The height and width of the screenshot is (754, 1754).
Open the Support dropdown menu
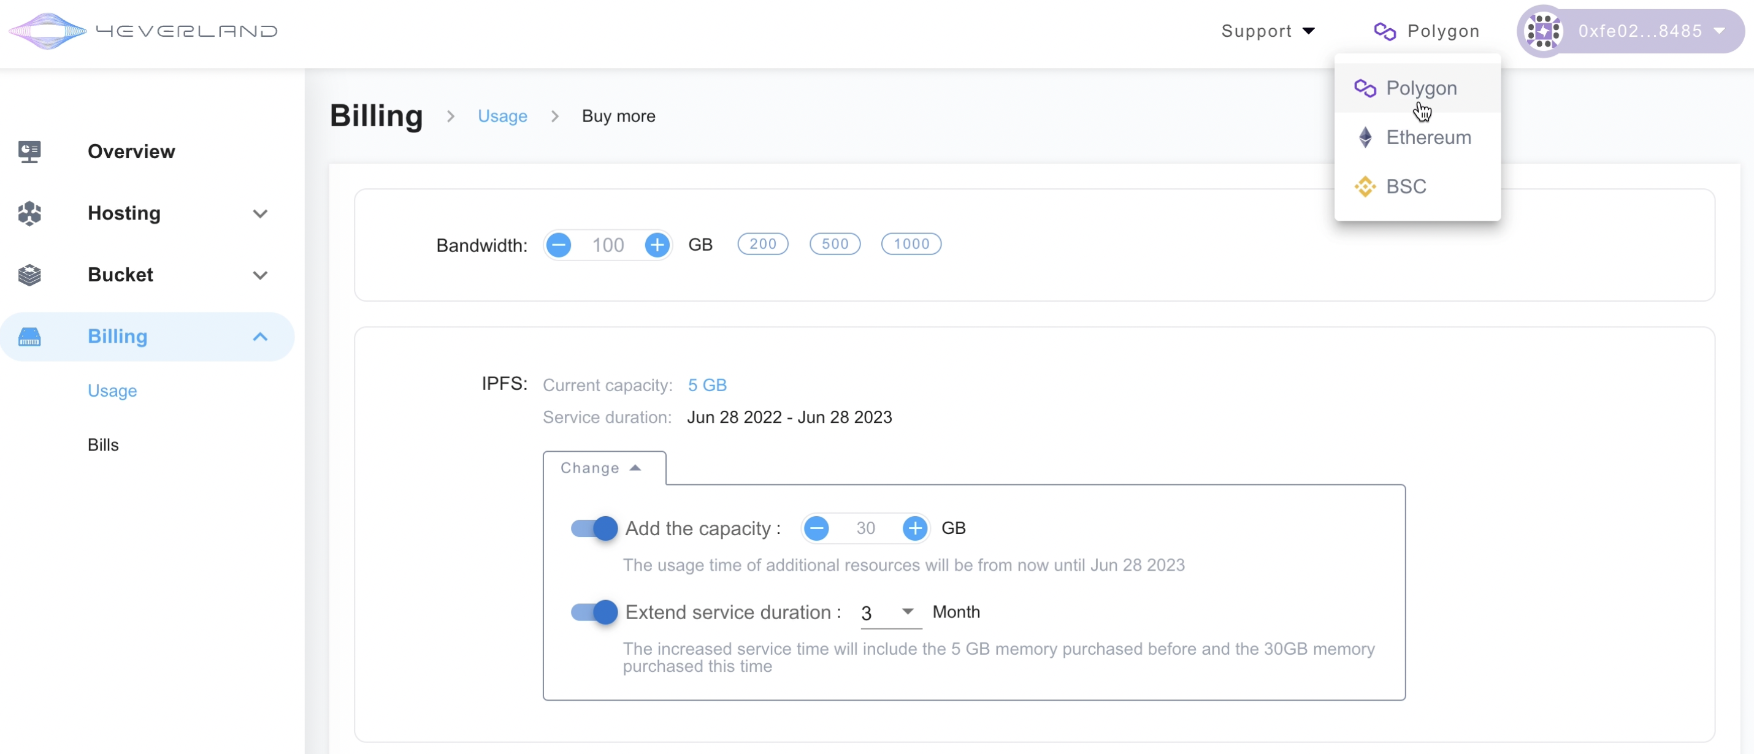(x=1268, y=31)
